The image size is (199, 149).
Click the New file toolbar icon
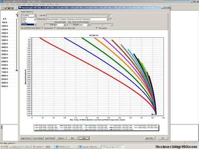(x=2, y=8)
